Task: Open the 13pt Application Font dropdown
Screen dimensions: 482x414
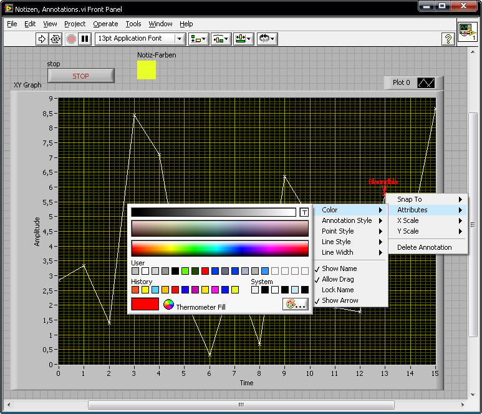Action: tap(140, 39)
